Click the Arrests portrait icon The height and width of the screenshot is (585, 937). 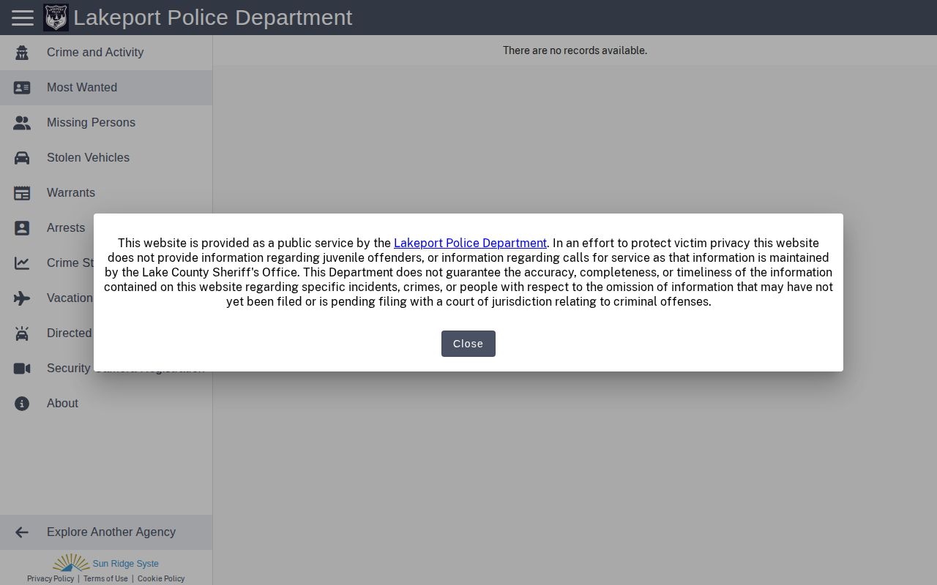tap(22, 228)
